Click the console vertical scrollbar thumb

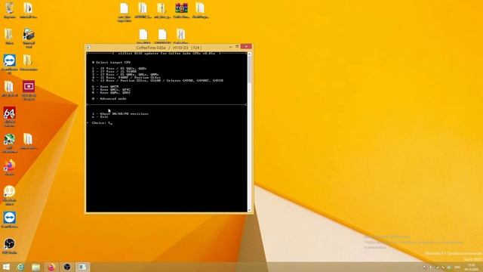coord(249,70)
